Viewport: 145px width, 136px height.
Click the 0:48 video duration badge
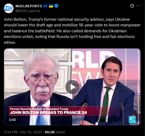coord(12,120)
